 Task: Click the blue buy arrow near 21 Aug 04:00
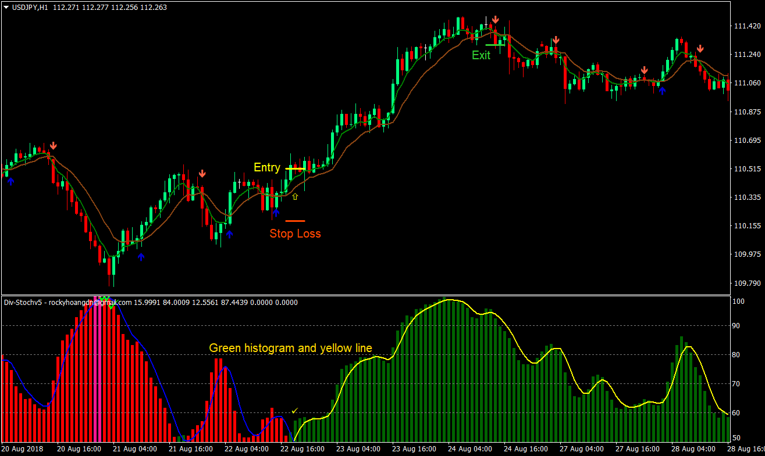[140, 257]
